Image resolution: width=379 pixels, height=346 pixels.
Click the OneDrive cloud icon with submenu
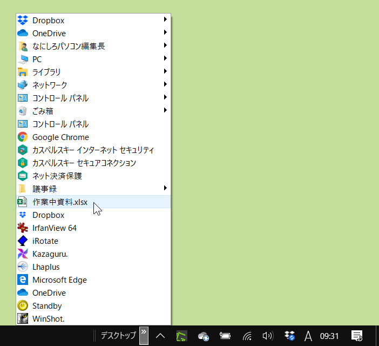[x=23, y=33]
